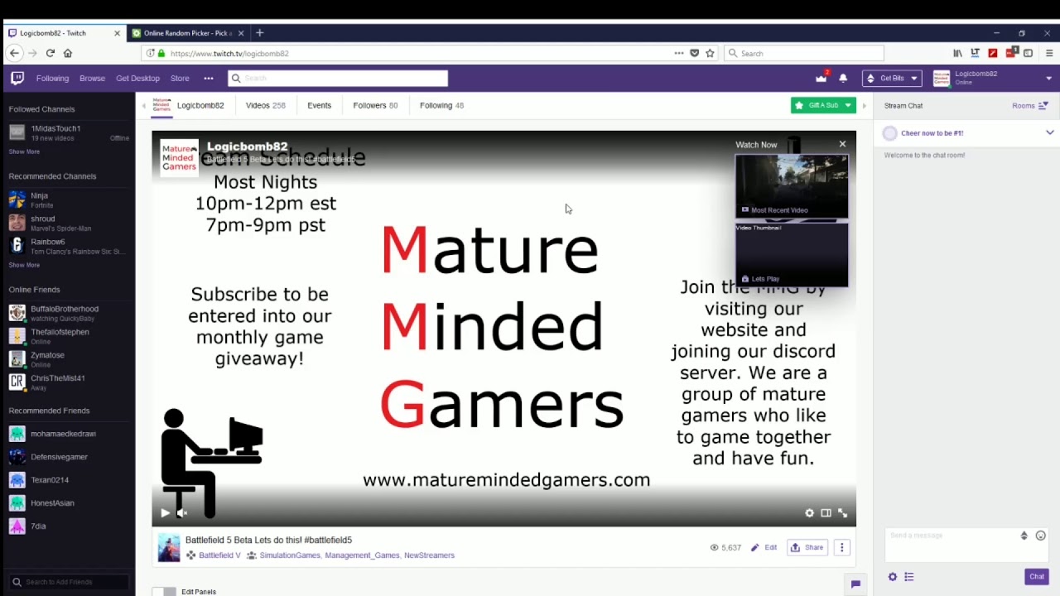Expand the Gift A Sub dropdown
Viewport: 1060px width, 596px height.
coord(848,105)
